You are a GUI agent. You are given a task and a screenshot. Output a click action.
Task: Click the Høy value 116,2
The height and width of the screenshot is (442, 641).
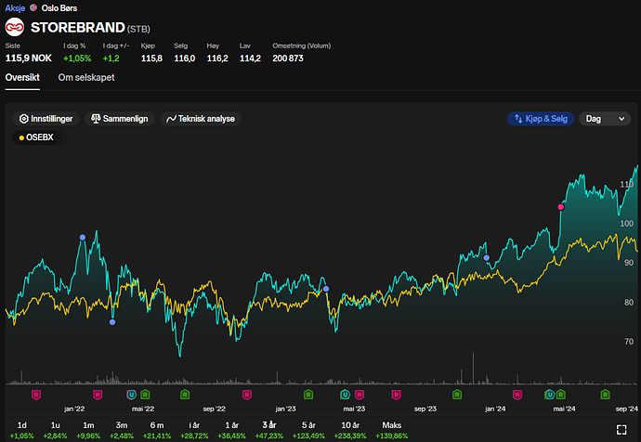(217, 58)
